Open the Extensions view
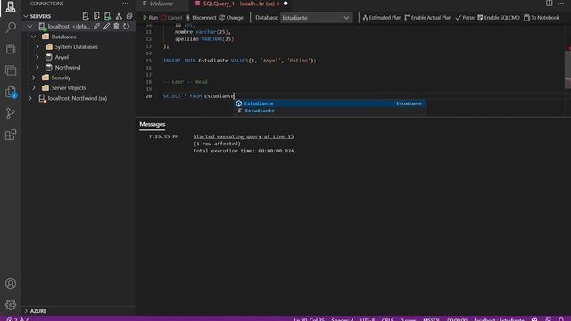Image resolution: width=571 pixels, height=321 pixels. [x=11, y=135]
